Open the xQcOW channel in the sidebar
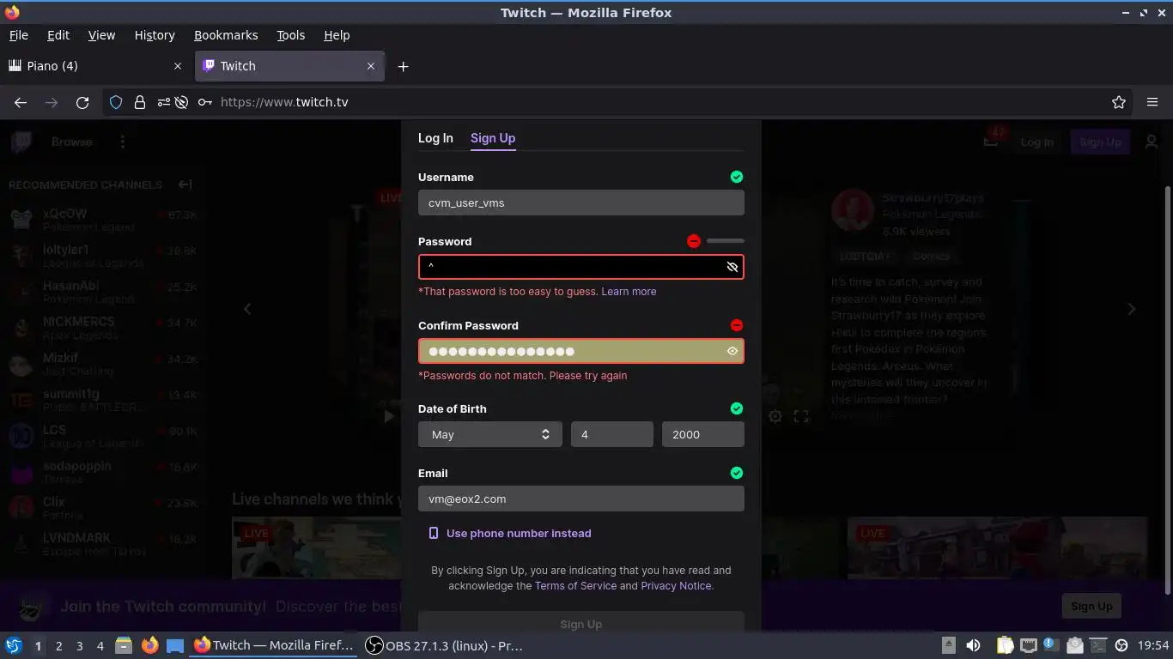This screenshot has height=659, width=1173. [x=103, y=220]
